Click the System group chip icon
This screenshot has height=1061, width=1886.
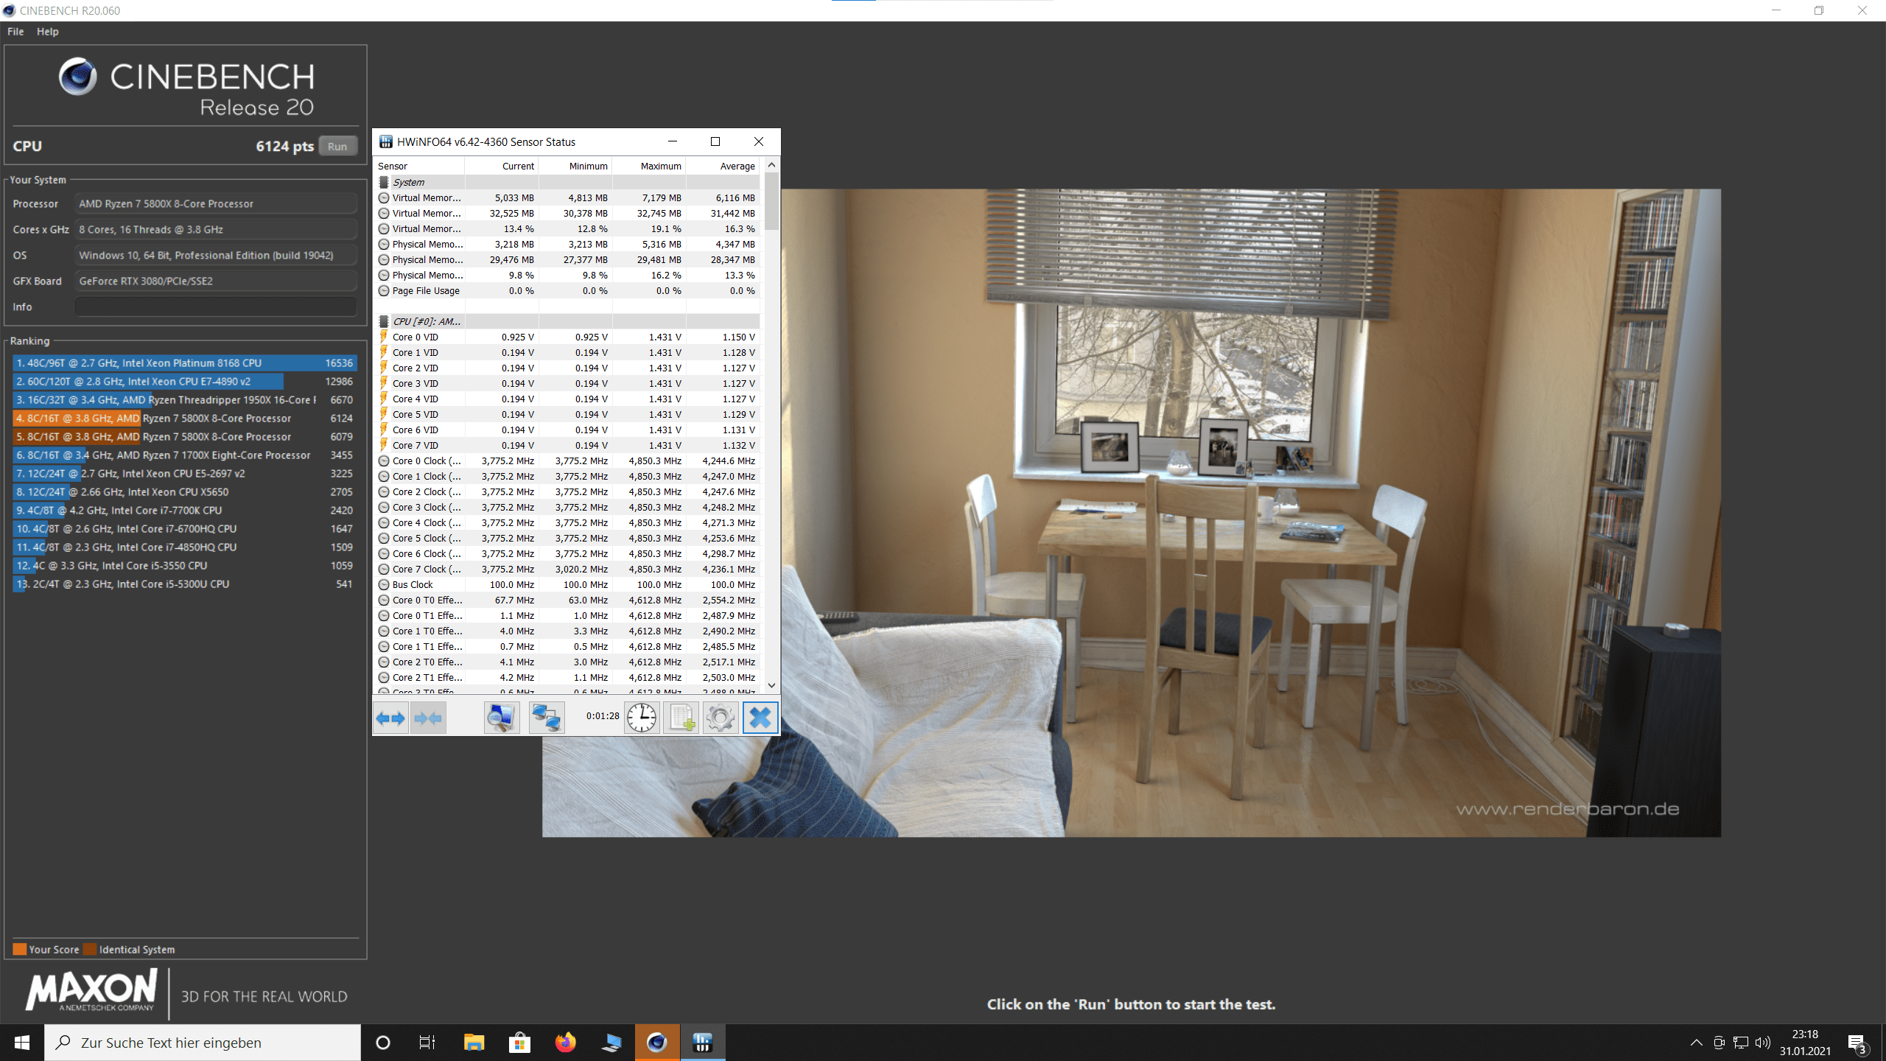coord(384,182)
